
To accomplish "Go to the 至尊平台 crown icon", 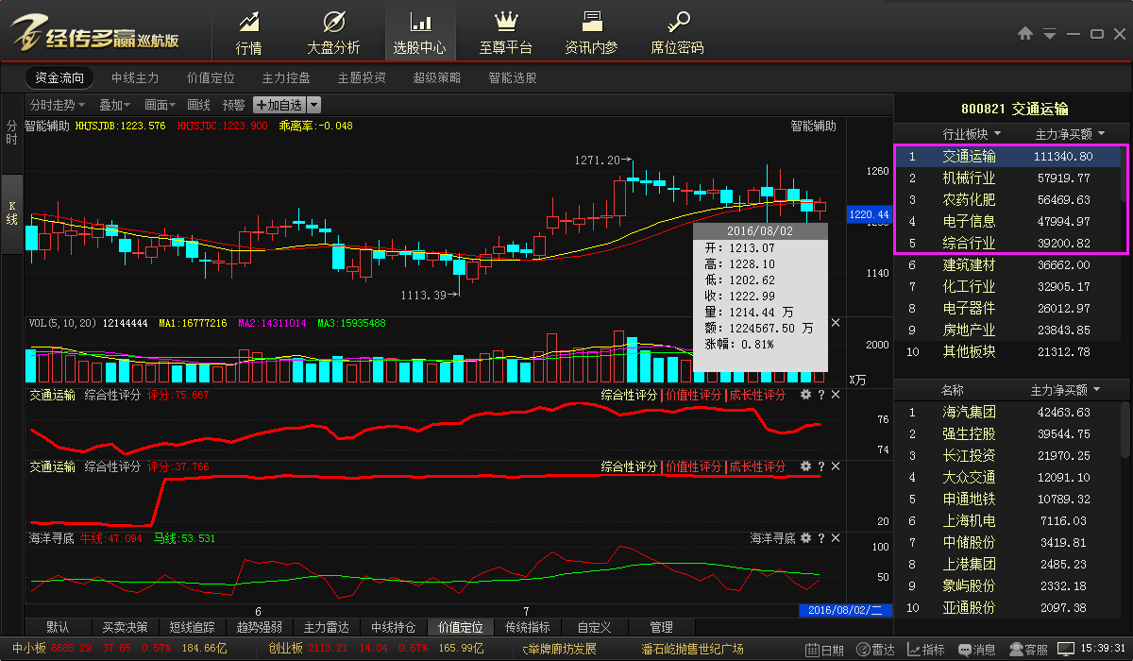I will click(506, 32).
